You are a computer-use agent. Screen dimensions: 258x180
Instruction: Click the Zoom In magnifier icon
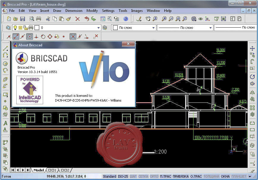coord(164,19)
